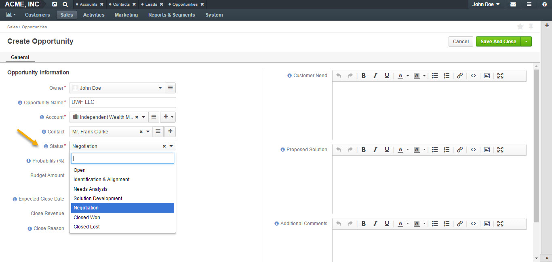Insert bulleted list in Customer Need editor
The width and height of the screenshot is (552, 262).
(435, 76)
